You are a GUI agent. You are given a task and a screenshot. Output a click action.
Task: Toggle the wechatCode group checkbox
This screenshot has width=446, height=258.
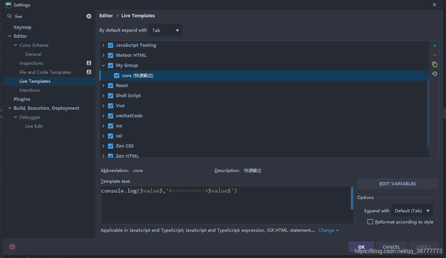click(x=111, y=116)
